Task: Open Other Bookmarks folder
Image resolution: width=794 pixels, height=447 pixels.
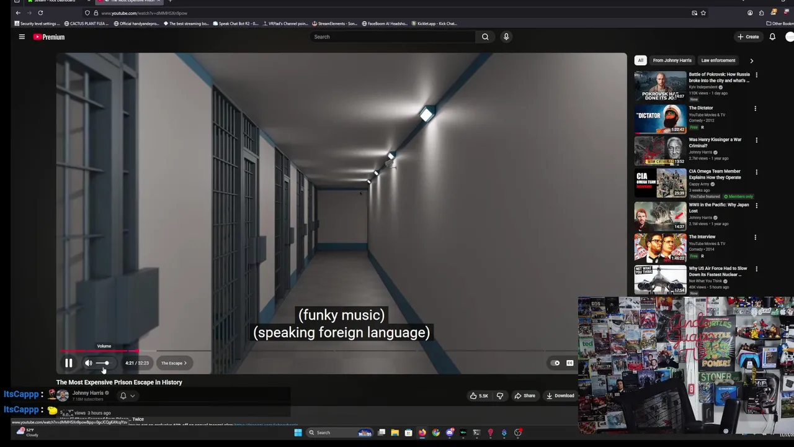Action: (780, 24)
